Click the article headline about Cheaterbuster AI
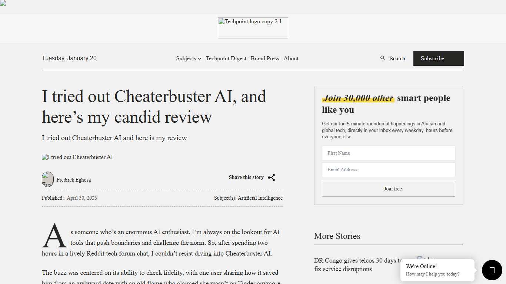Image resolution: width=506 pixels, height=284 pixels. [x=154, y=106]
